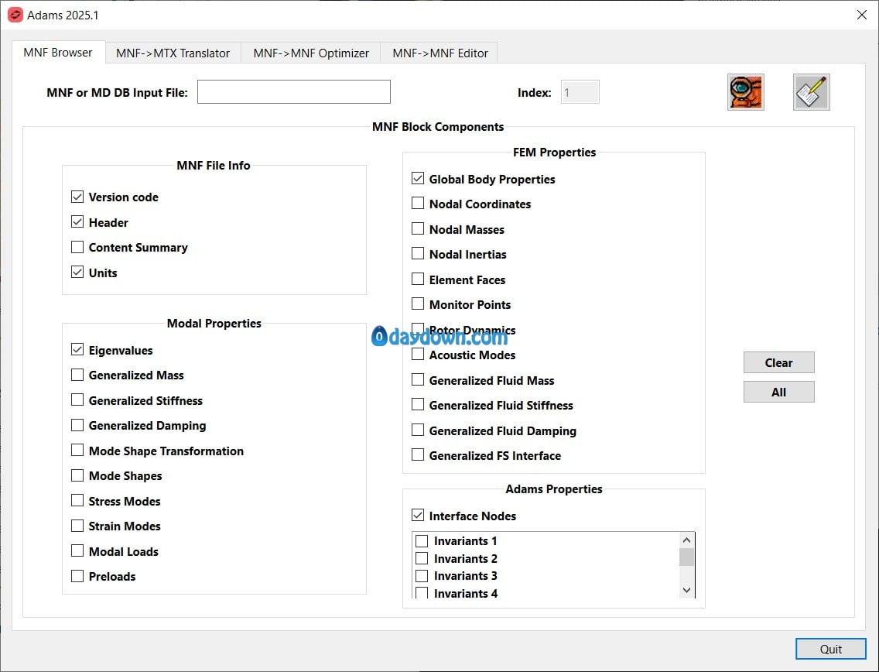Viewport: 879px width, 672px height.
Task: Uncheck the Eigenvalues option
Action: click(x=77, y=350)
